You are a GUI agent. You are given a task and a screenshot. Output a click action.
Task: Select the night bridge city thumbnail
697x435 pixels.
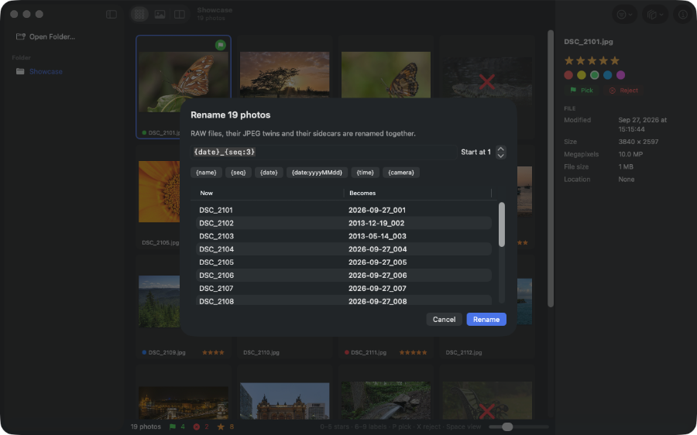click(x=184, y=402)
